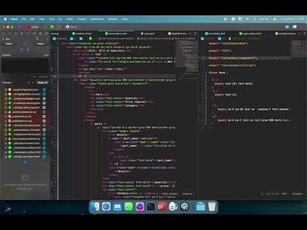Toggle sidebar layout icon in toolbar
The height and width of the screenshot is (230, 307).
pos(295,27)
